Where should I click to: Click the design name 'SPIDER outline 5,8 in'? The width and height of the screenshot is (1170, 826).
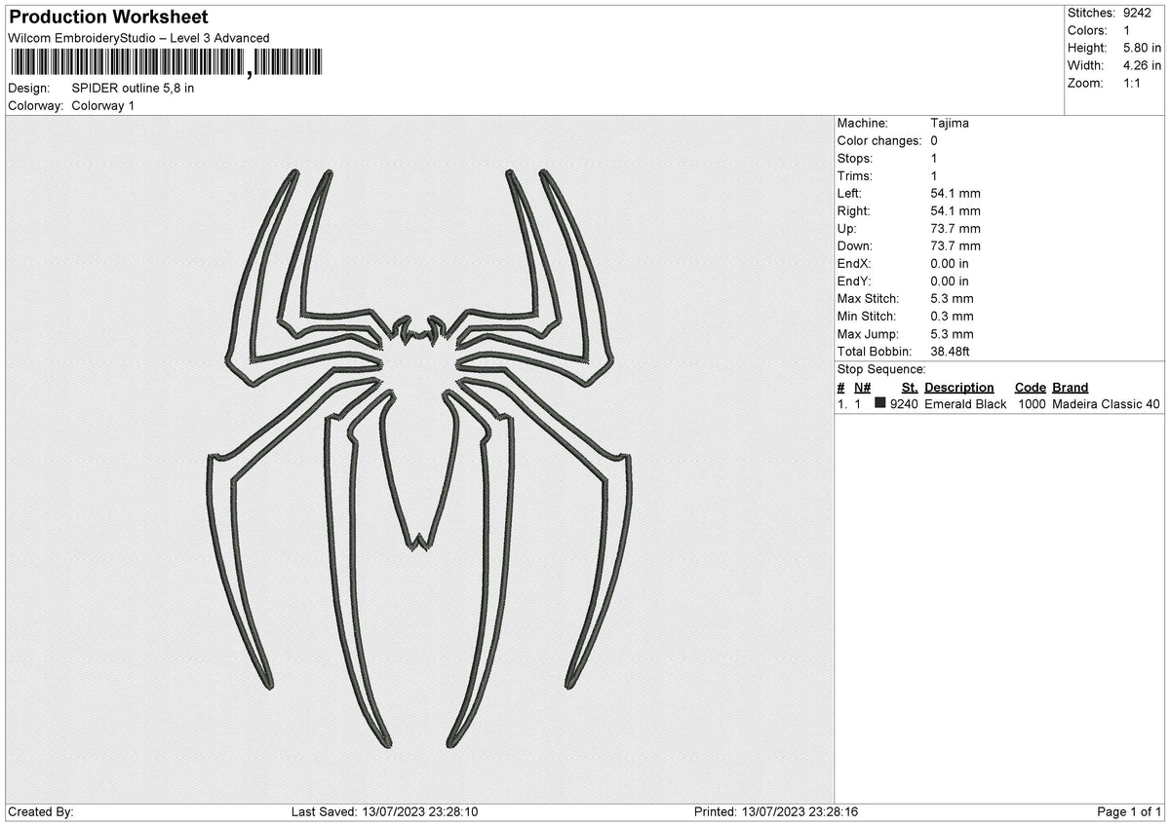pyautogui.click(x=133, y=88)
